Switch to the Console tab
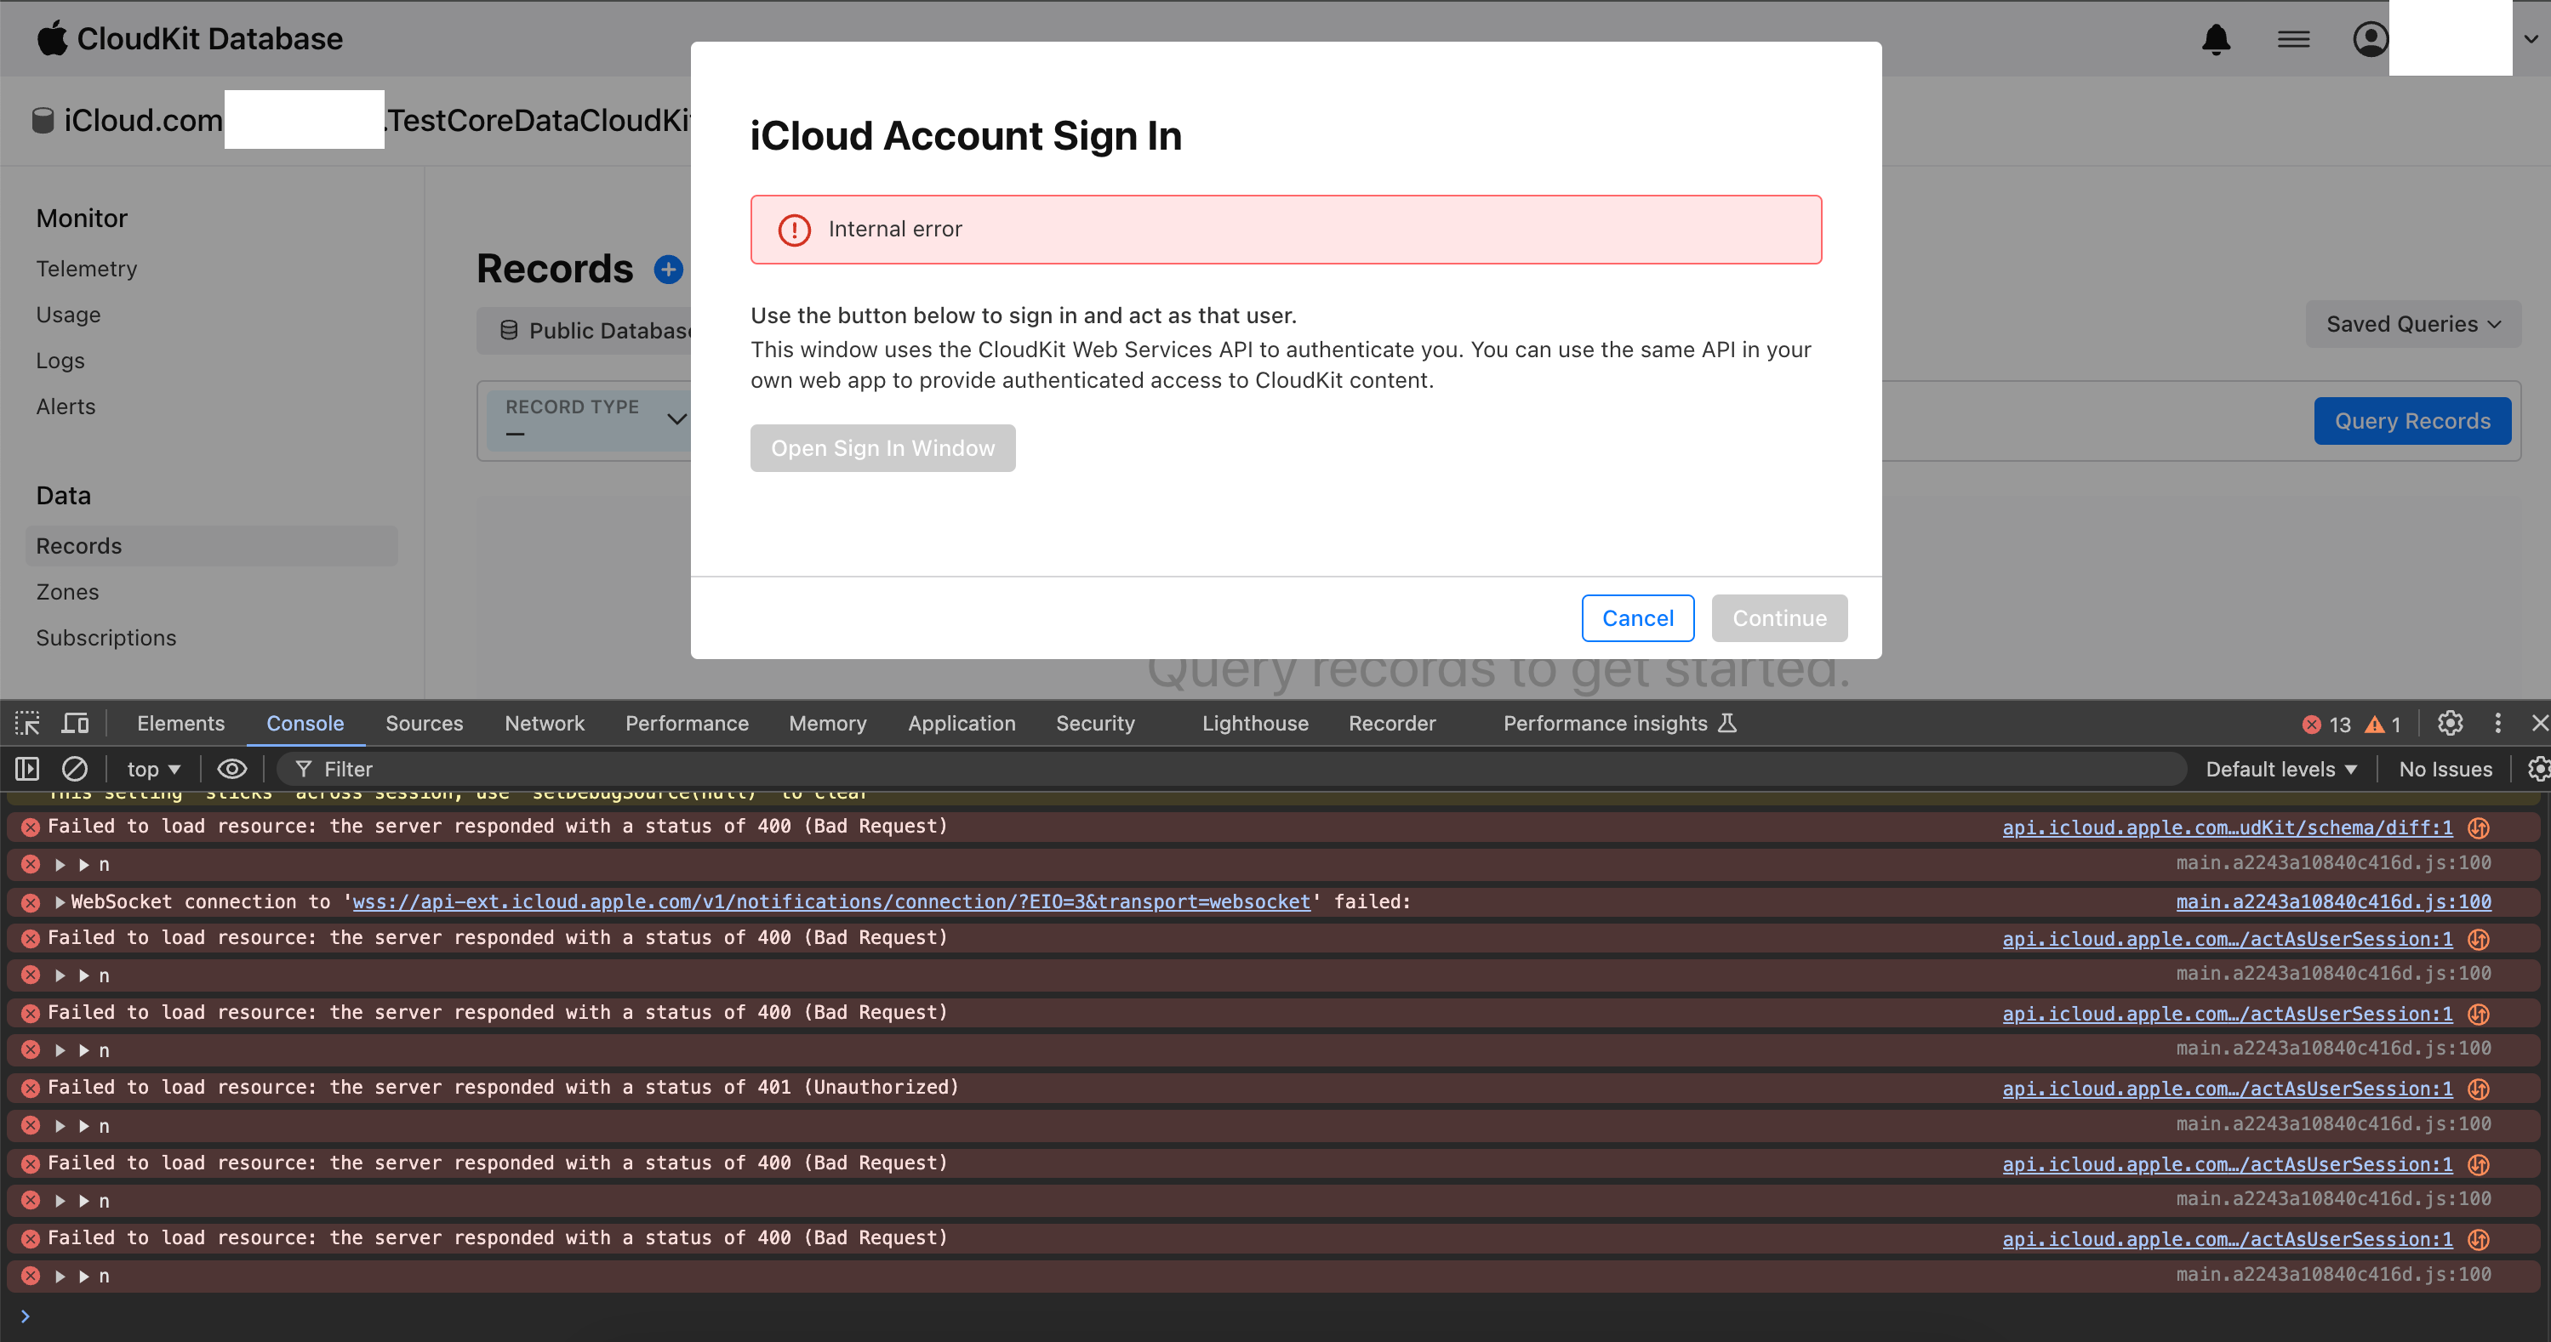2551x1342 pixels. (305, 724)
